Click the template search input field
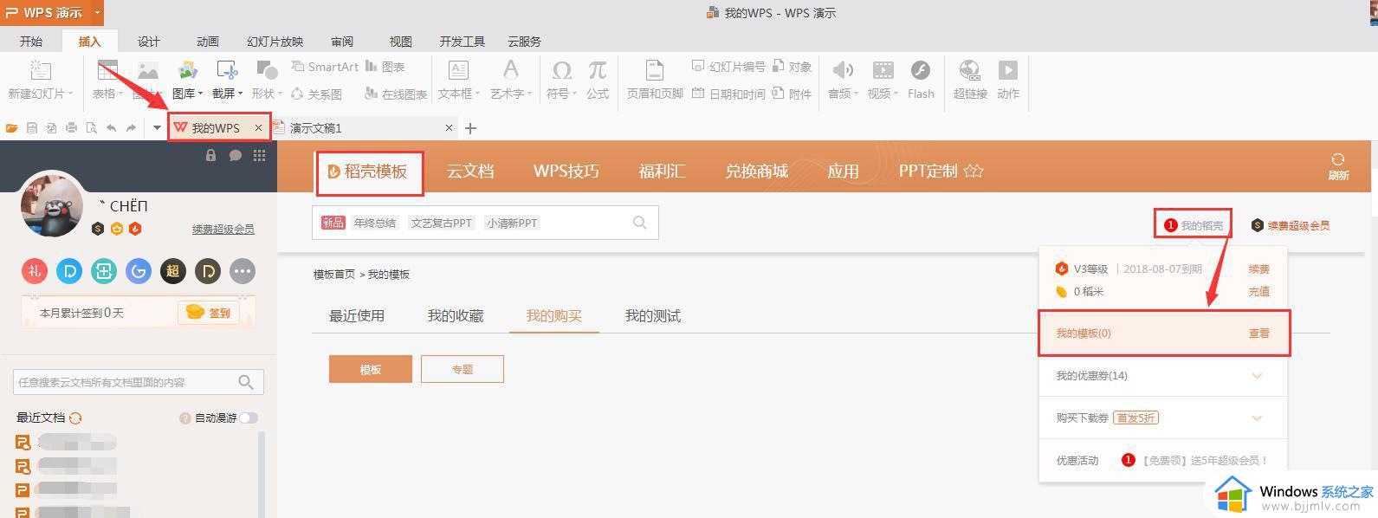This screenshot has width=1378, height=518. [x=485, y=223]
